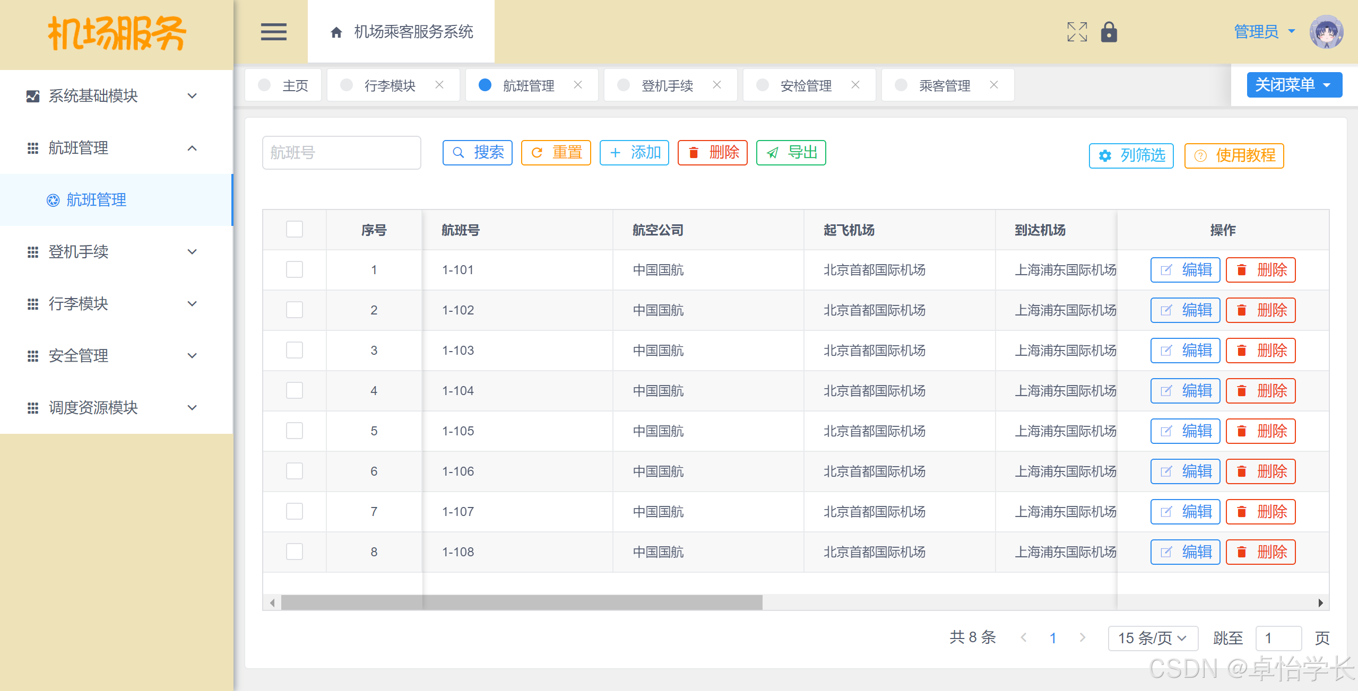Image resolution: width=1358 pixels, height=691 pixels.
Task: Toggle the select-all header checkbox
Action: (295, 230)
